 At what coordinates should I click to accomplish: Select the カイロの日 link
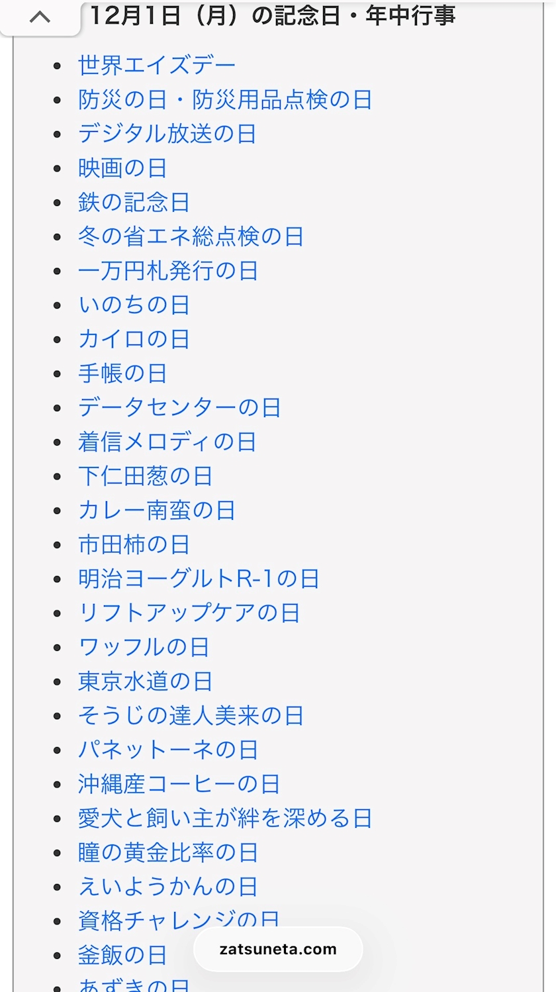coord(134,339)
